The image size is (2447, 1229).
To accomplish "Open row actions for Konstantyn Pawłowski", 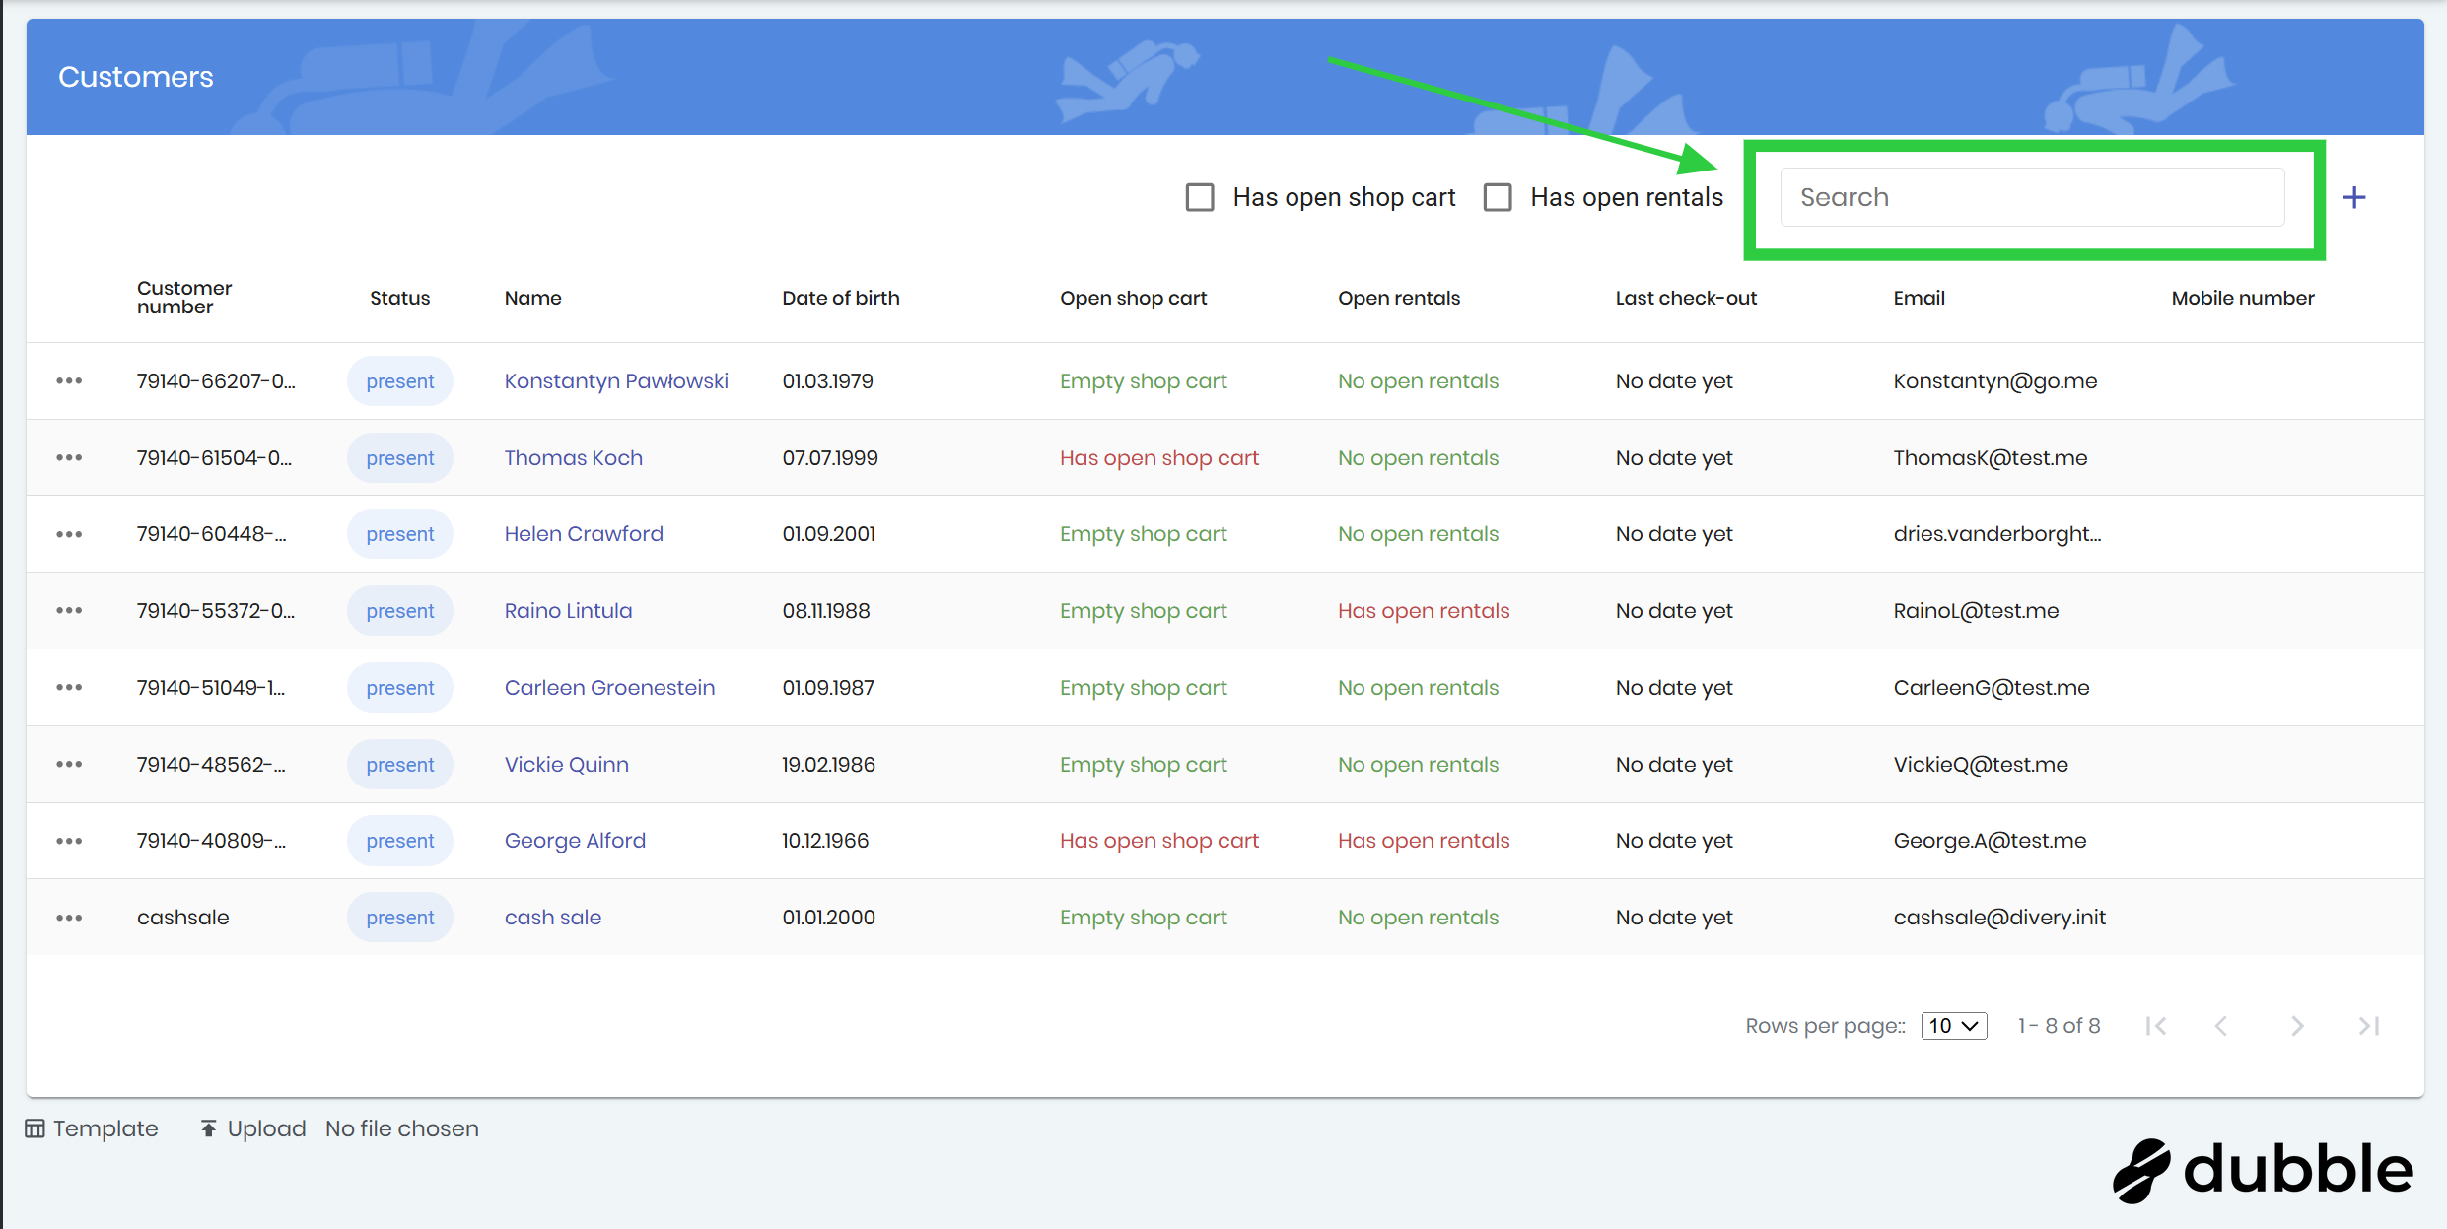I will pos(69,380).
